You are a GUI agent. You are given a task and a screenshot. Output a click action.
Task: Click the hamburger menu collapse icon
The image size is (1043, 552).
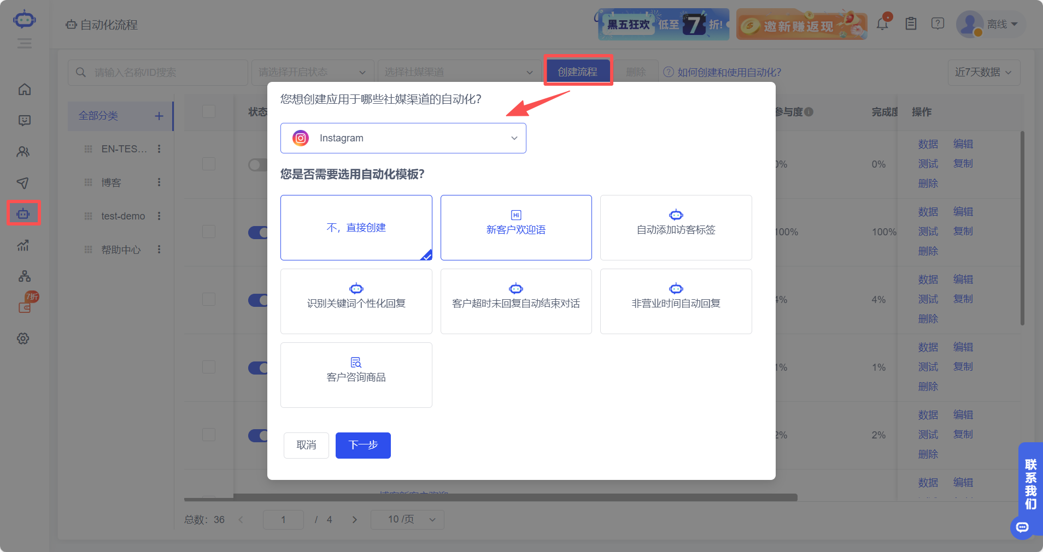[x=24, y=43]
